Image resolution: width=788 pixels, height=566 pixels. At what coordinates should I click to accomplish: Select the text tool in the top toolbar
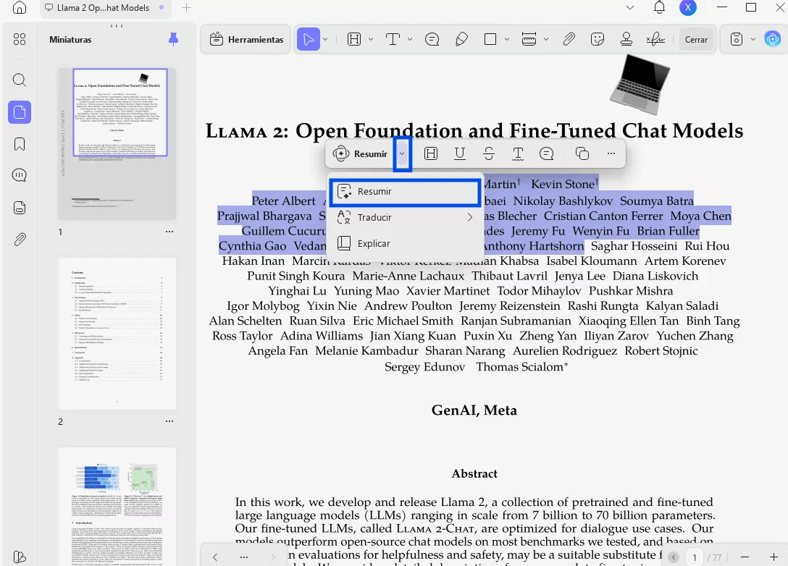393,39
